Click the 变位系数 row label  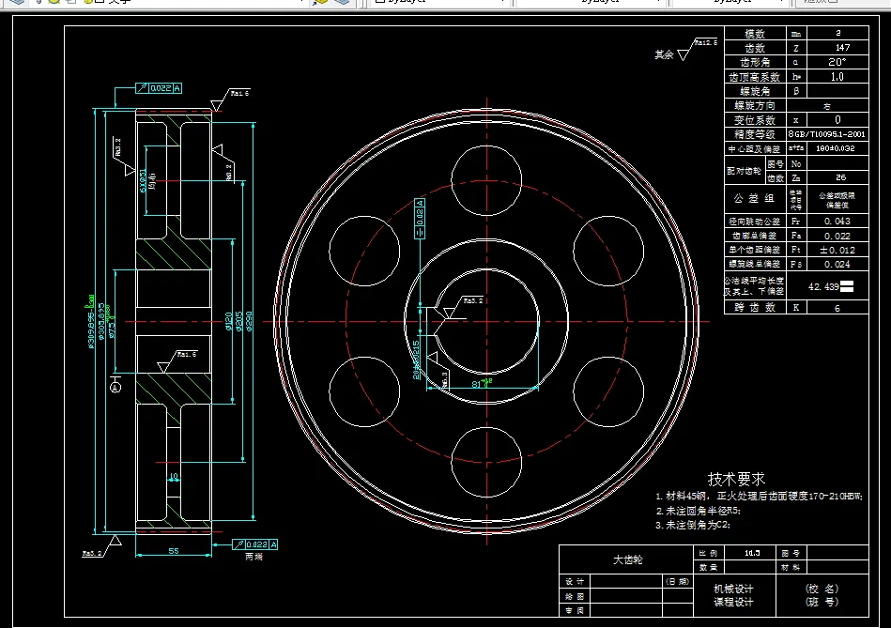tap(755, 120)
